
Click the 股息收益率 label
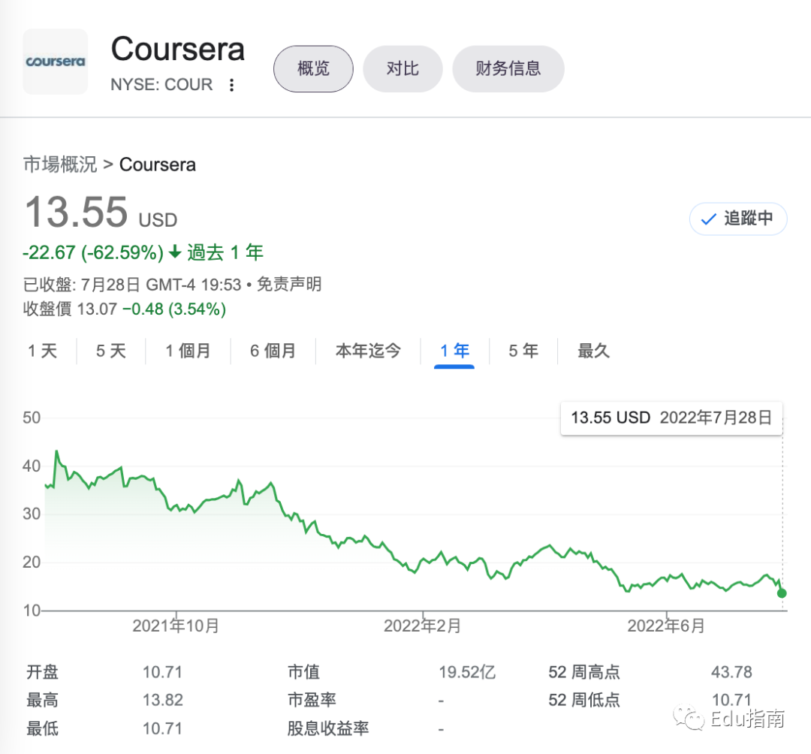coord(328,728)
